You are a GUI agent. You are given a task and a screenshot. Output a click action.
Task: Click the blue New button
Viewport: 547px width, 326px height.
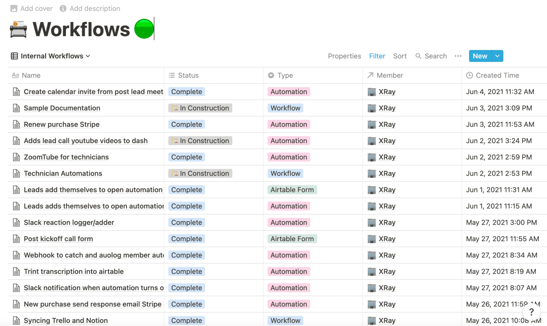pos(480,56)
